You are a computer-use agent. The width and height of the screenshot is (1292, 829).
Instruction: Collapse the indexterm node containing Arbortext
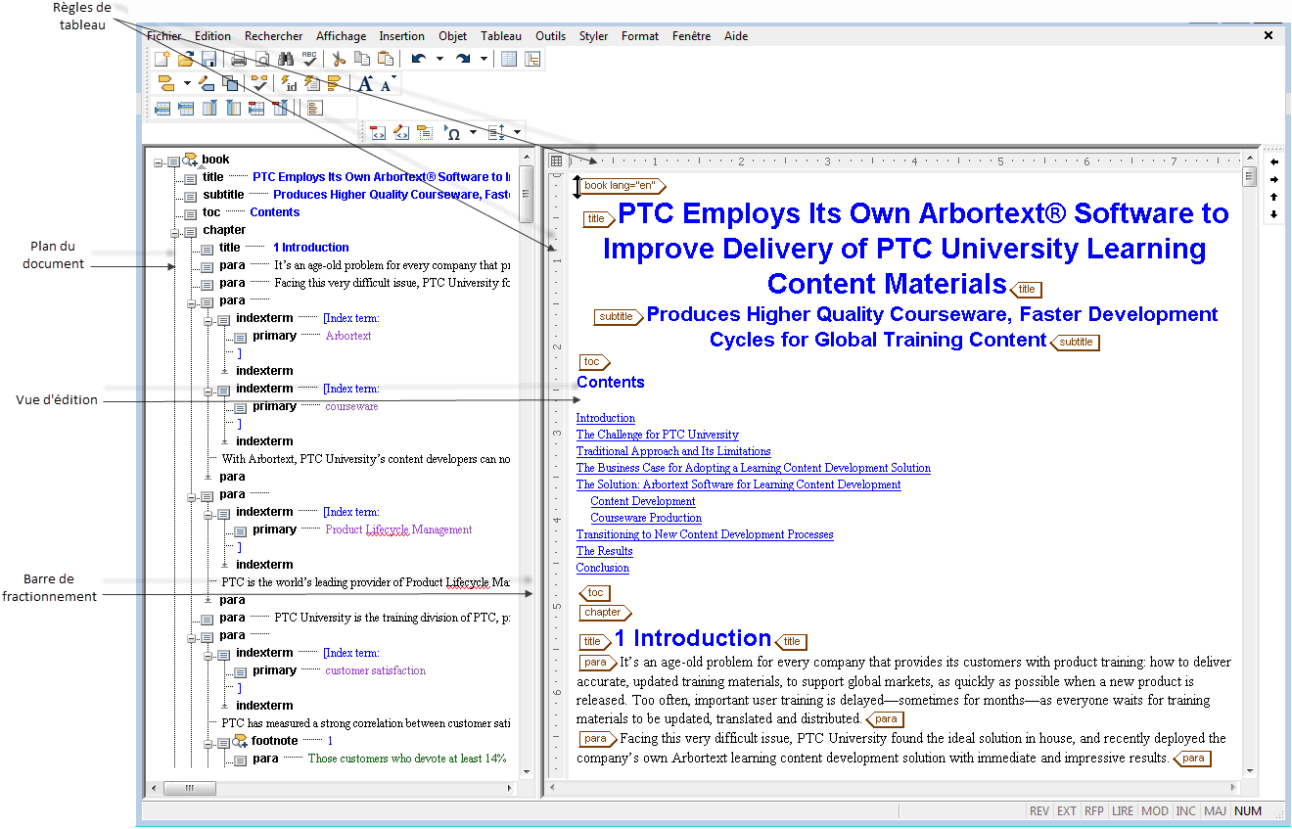tap(208, 320)
